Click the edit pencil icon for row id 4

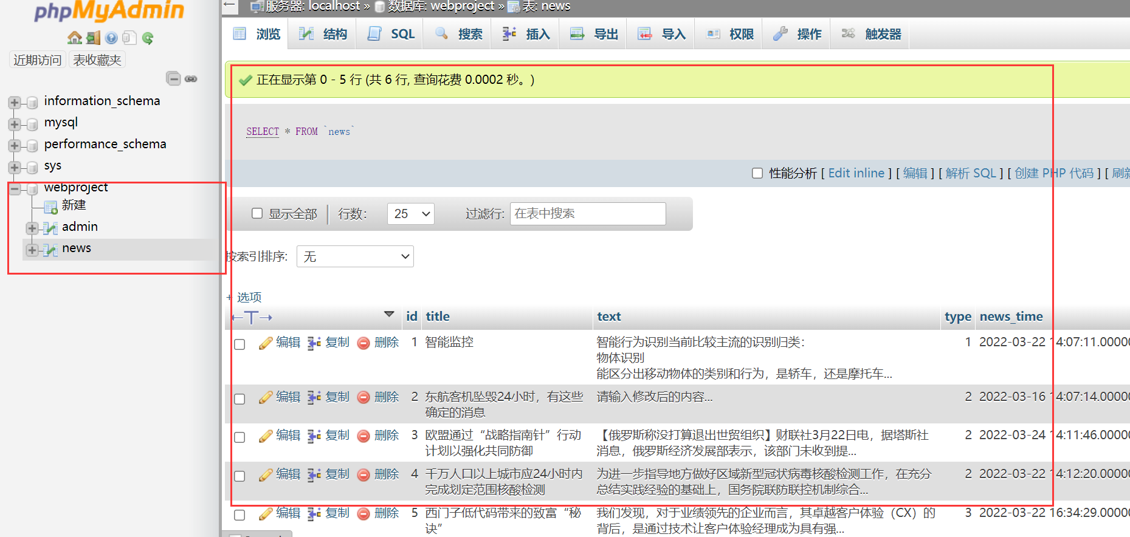[266, 475]
